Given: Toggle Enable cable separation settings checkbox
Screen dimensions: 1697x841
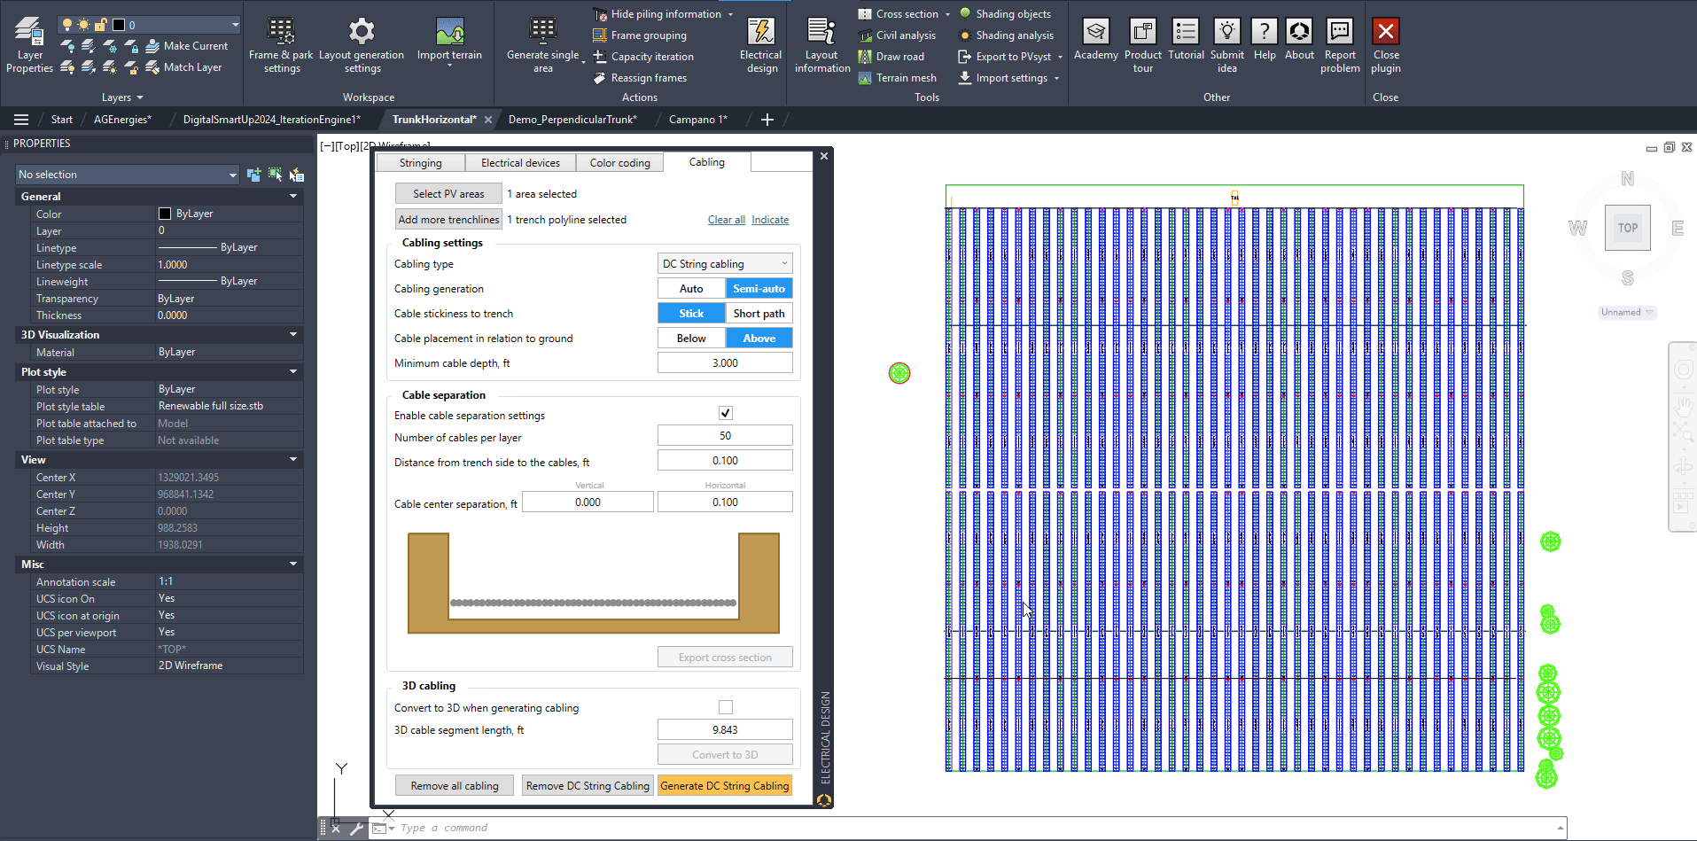Looking at the screenshot, I should point(726,413).
